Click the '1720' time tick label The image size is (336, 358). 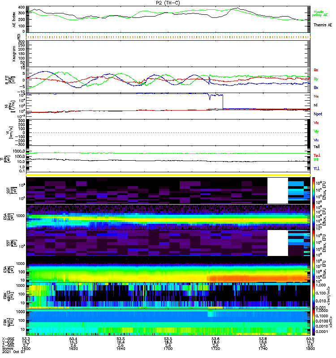(215, 349)
